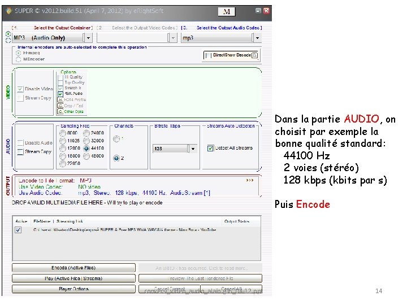Screen dimensions: 407x305
Task: Toggle the Disable Video checkbox
Action: [20, 89]
